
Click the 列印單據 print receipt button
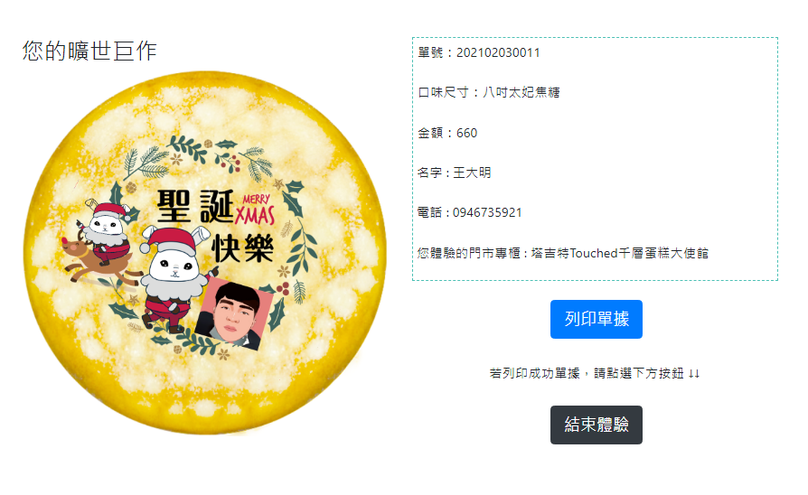coord(597,320)
